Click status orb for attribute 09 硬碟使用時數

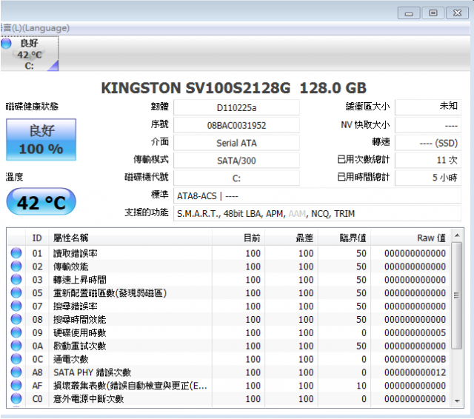point(16,332)
